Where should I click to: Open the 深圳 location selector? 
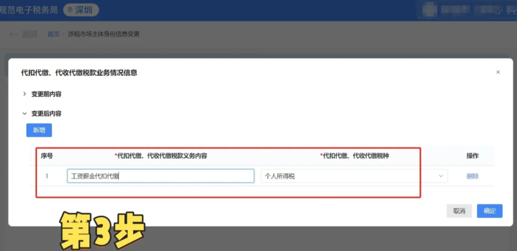tap(81, 10)
